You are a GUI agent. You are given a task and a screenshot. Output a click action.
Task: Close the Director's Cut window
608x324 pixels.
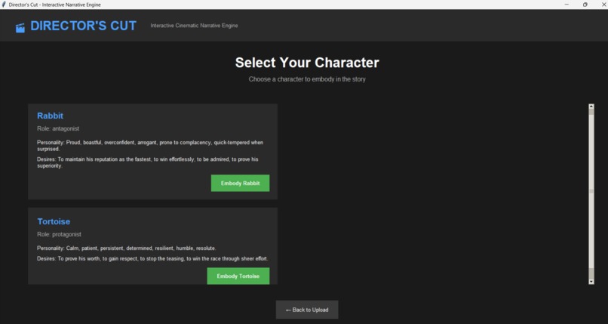(x=603, y=5)
